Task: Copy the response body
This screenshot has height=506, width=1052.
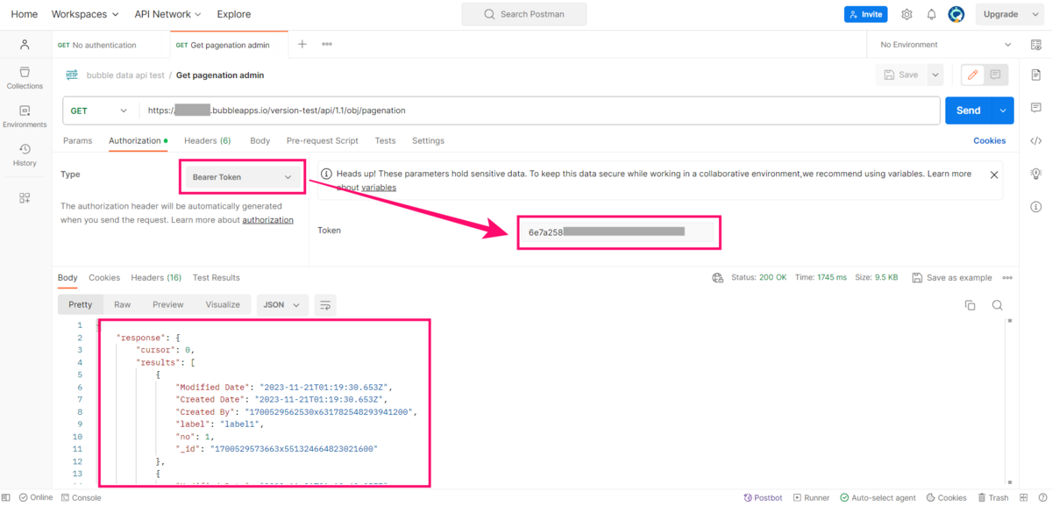Action: coord(970,305)
